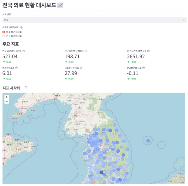Select the 의료접근성지표 radio option
The width and height of the screenshot is (188, 186).
click(4, 32)
